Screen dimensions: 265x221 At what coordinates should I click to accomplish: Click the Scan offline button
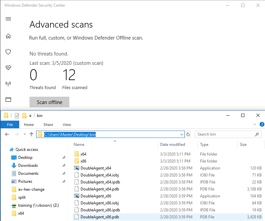point(49,102)
